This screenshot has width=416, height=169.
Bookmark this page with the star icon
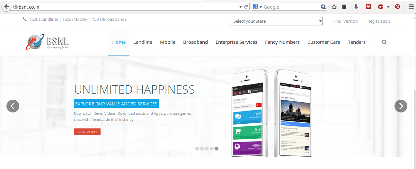pos(334,7)
